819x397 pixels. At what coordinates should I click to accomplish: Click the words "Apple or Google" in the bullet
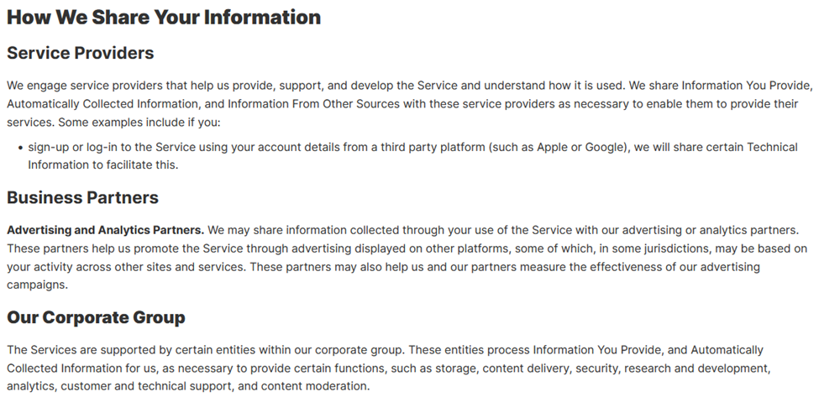(x=590, y=147)
